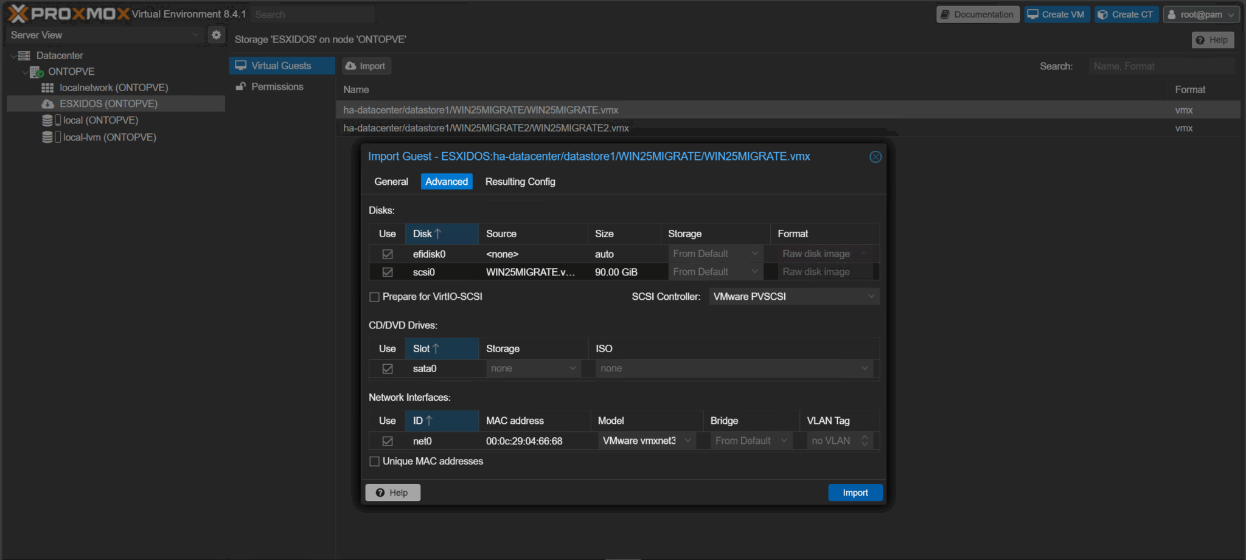
Task: Select the WIN25MIGRATE.vmx storage row
Action: click(788, 110)
